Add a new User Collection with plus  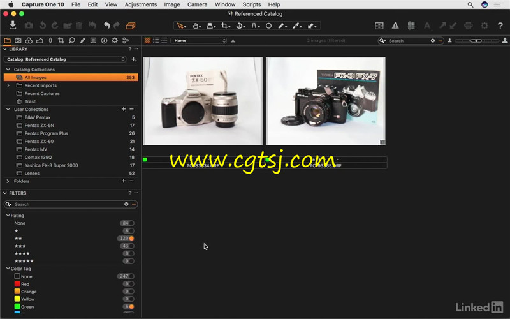pos(124,109)
